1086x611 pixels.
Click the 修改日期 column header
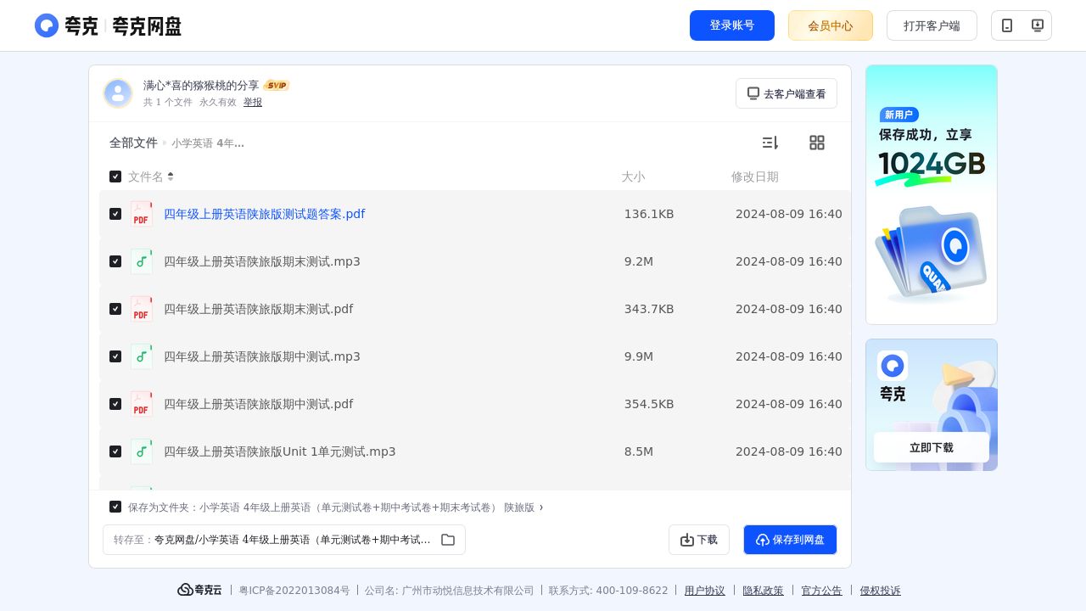[755, 177]
